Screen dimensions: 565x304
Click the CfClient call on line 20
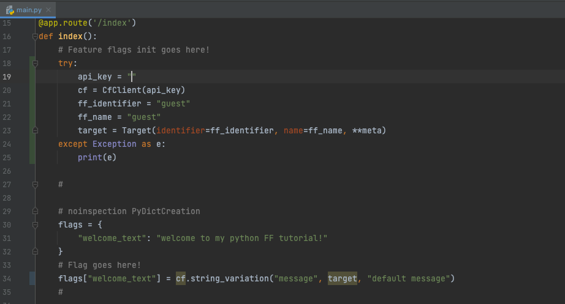tap(143, 90)
